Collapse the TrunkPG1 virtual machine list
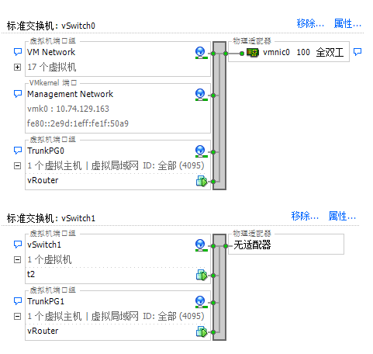 (17, 316)
